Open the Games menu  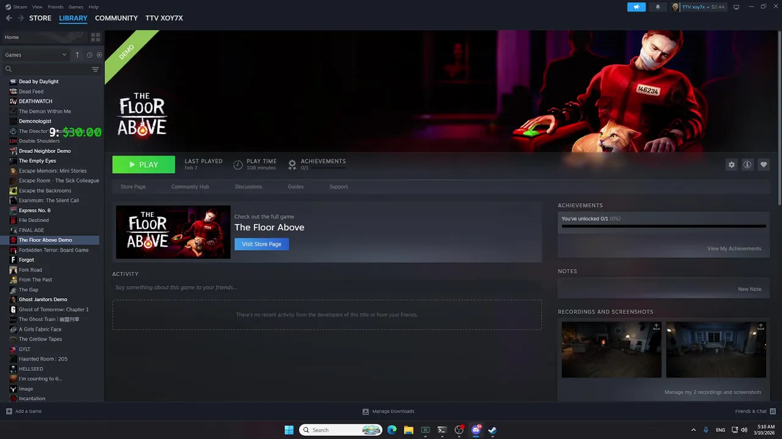click(x=76, y=7)
